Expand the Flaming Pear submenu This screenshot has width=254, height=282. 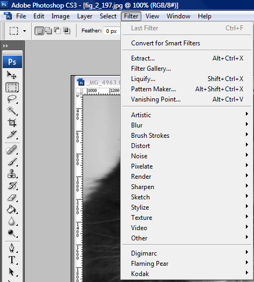(187, 264)
